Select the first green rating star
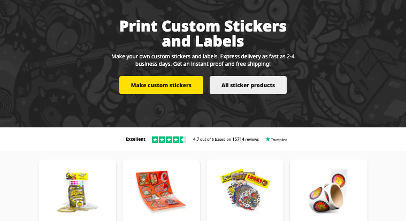 coord(155,140)
